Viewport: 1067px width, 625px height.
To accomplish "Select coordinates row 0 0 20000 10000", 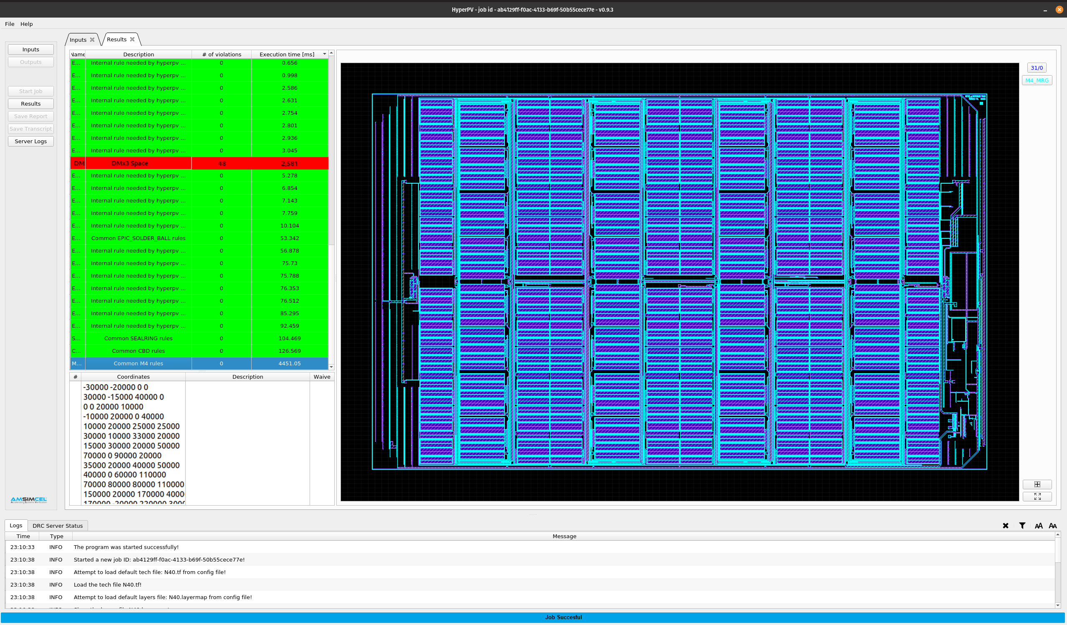I will [113, 407].
